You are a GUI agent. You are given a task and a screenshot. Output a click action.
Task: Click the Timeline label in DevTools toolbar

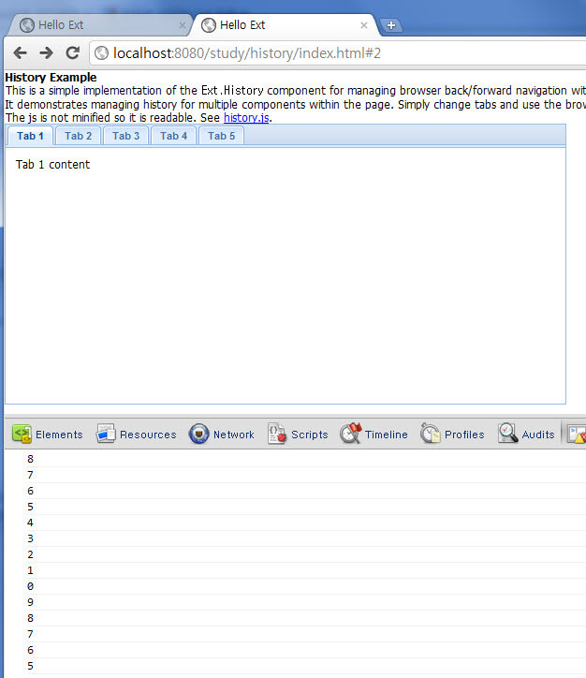tap(387, 435)
